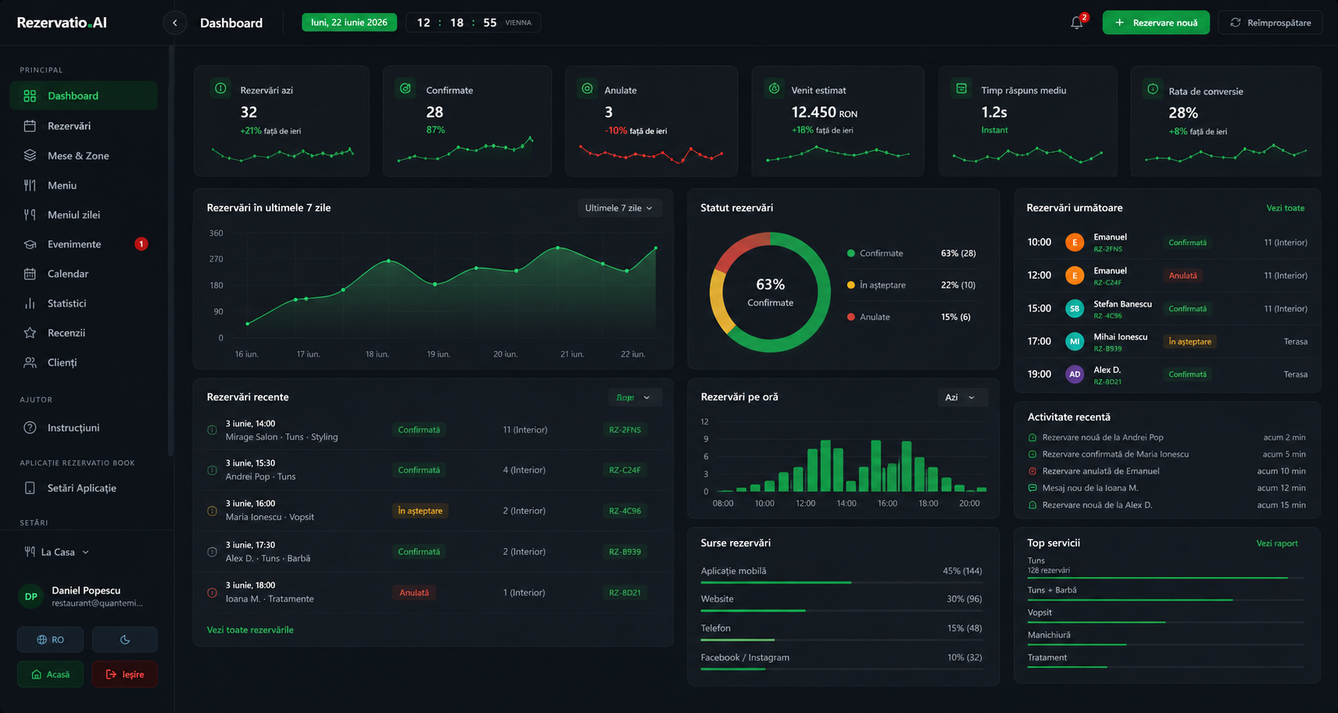
Task: Open the notifications bell icon
Action: (x=1077, y=23)
